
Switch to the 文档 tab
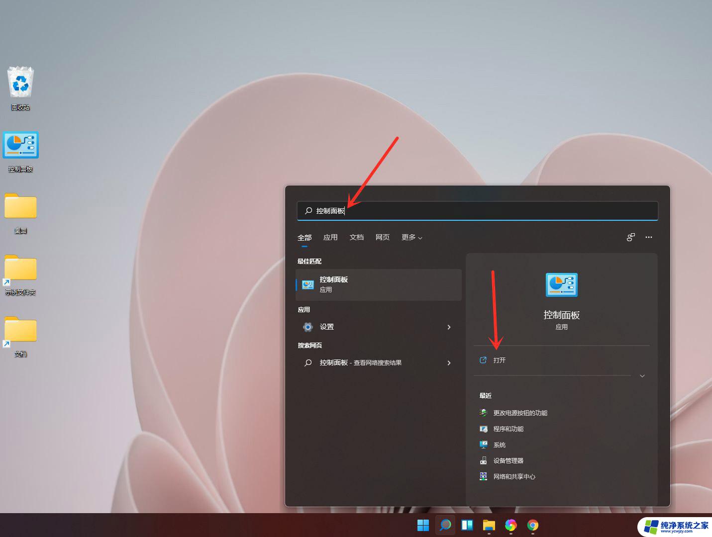357,237
